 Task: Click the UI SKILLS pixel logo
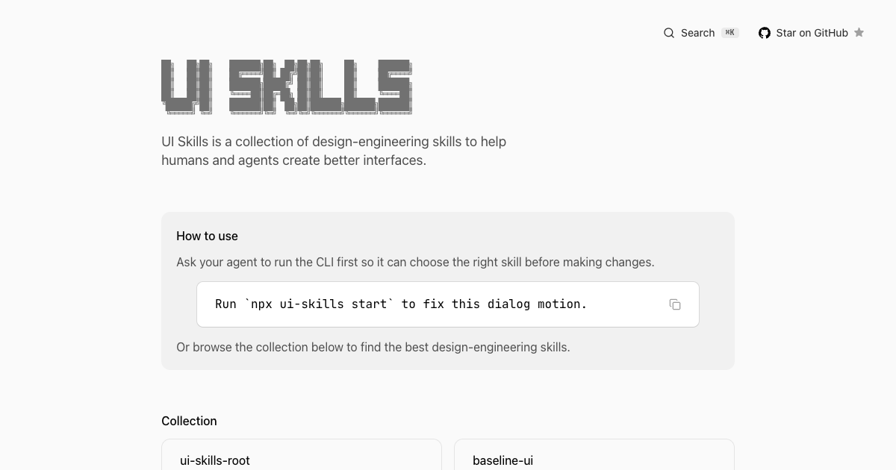tap(287, 87)
